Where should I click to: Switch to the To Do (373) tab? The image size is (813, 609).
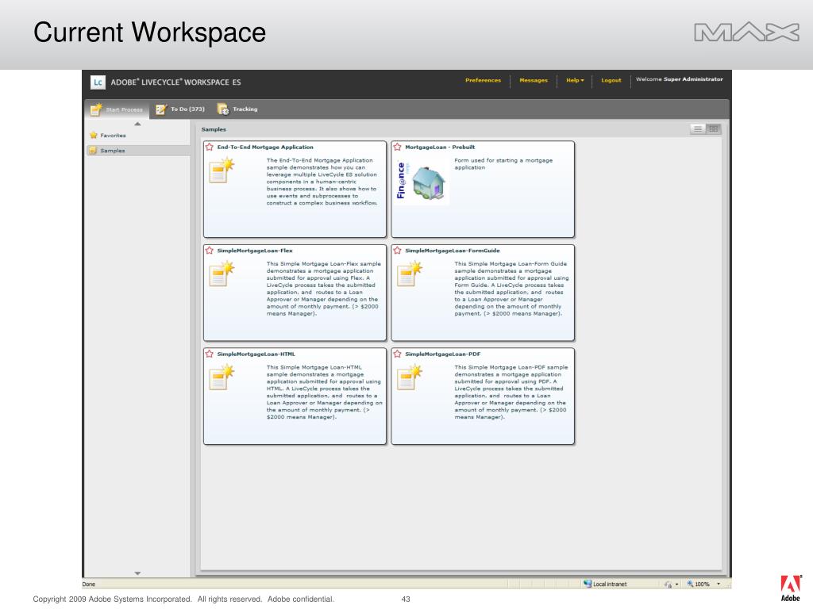[180, 109]
